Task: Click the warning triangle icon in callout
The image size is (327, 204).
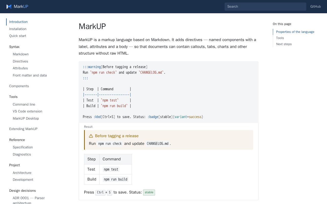Action: [91, 136]
